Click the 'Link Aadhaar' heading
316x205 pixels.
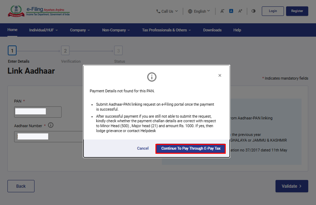(x=31, y=71)
